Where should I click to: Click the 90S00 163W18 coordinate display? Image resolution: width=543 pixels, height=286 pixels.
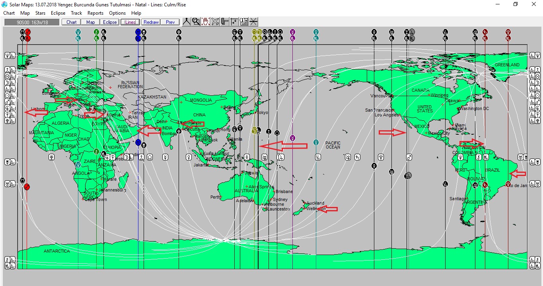[31, 22]
